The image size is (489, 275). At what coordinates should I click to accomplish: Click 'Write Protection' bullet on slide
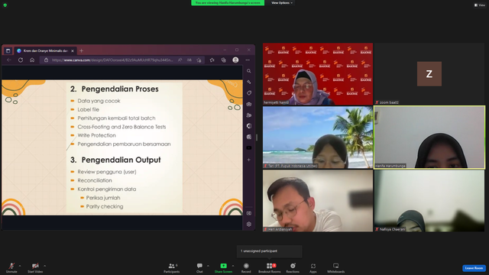click(96, 135)
